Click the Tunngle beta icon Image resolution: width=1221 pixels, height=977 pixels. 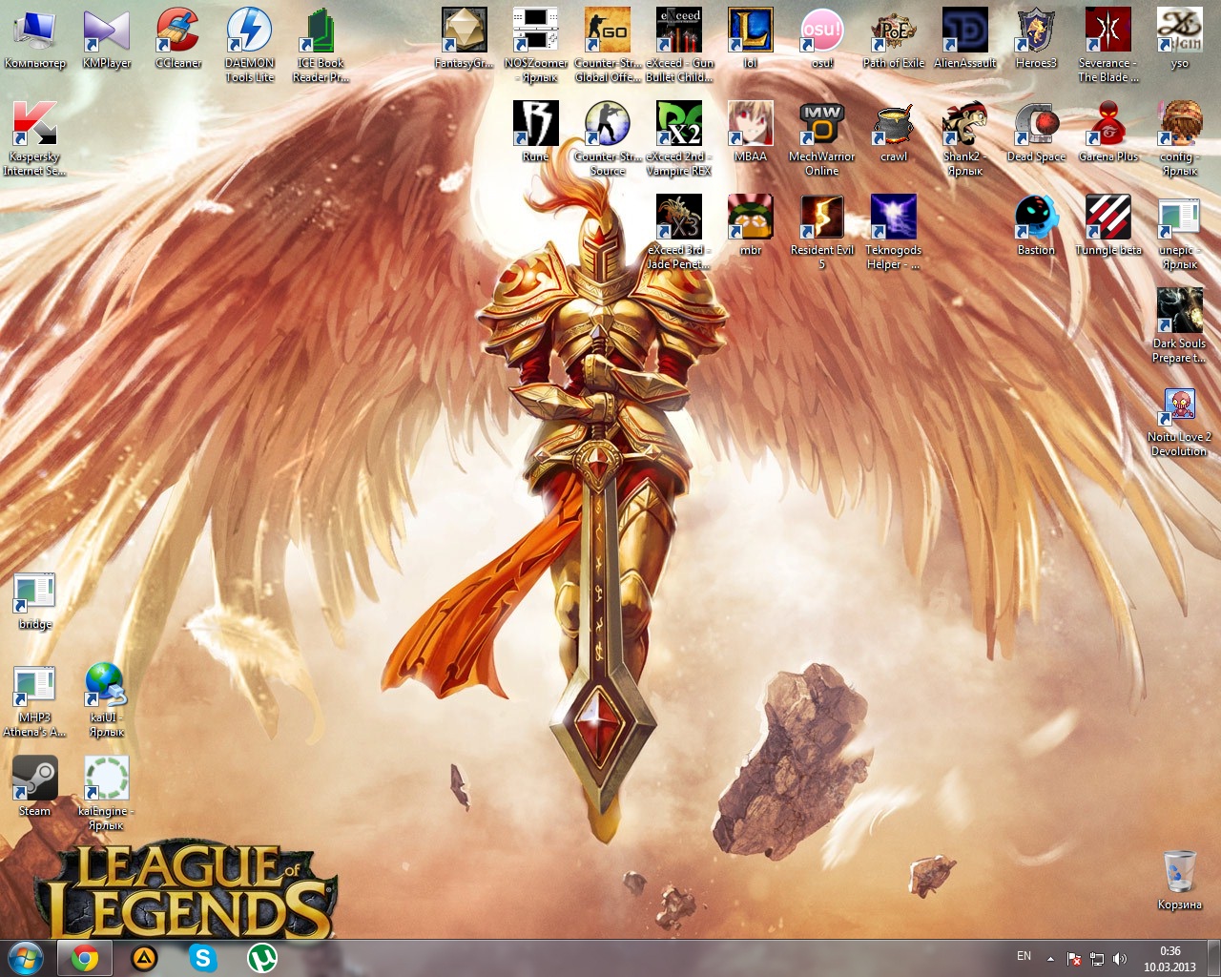(x=1108, y=225)
